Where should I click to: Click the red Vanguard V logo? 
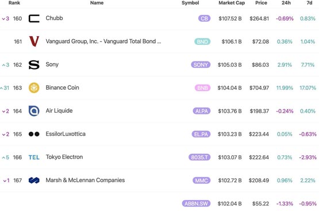34,41
